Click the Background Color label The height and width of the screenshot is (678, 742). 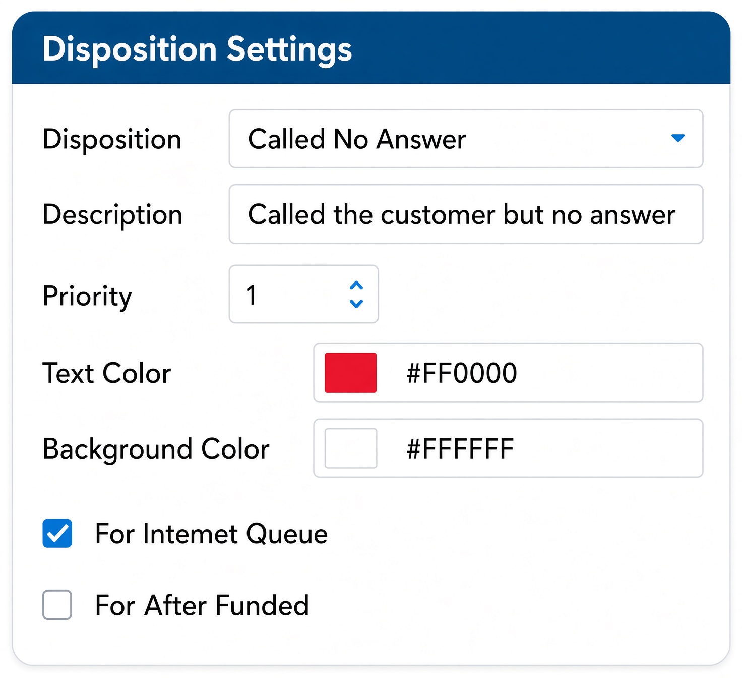[x=156, y=449]
